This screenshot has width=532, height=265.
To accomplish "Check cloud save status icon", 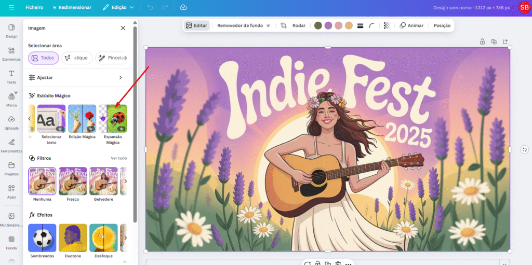I will 183,7.
